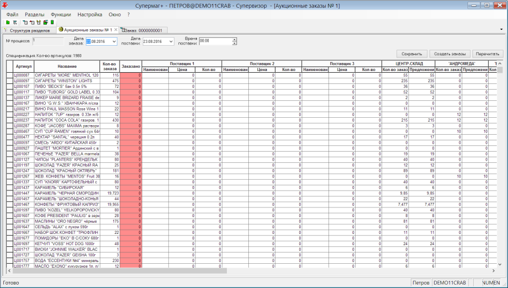The height and width of the screenshot is (288, 508).
Task: Click the horizontal scrollbar thumb under the table
Action: tap(119, 271)
